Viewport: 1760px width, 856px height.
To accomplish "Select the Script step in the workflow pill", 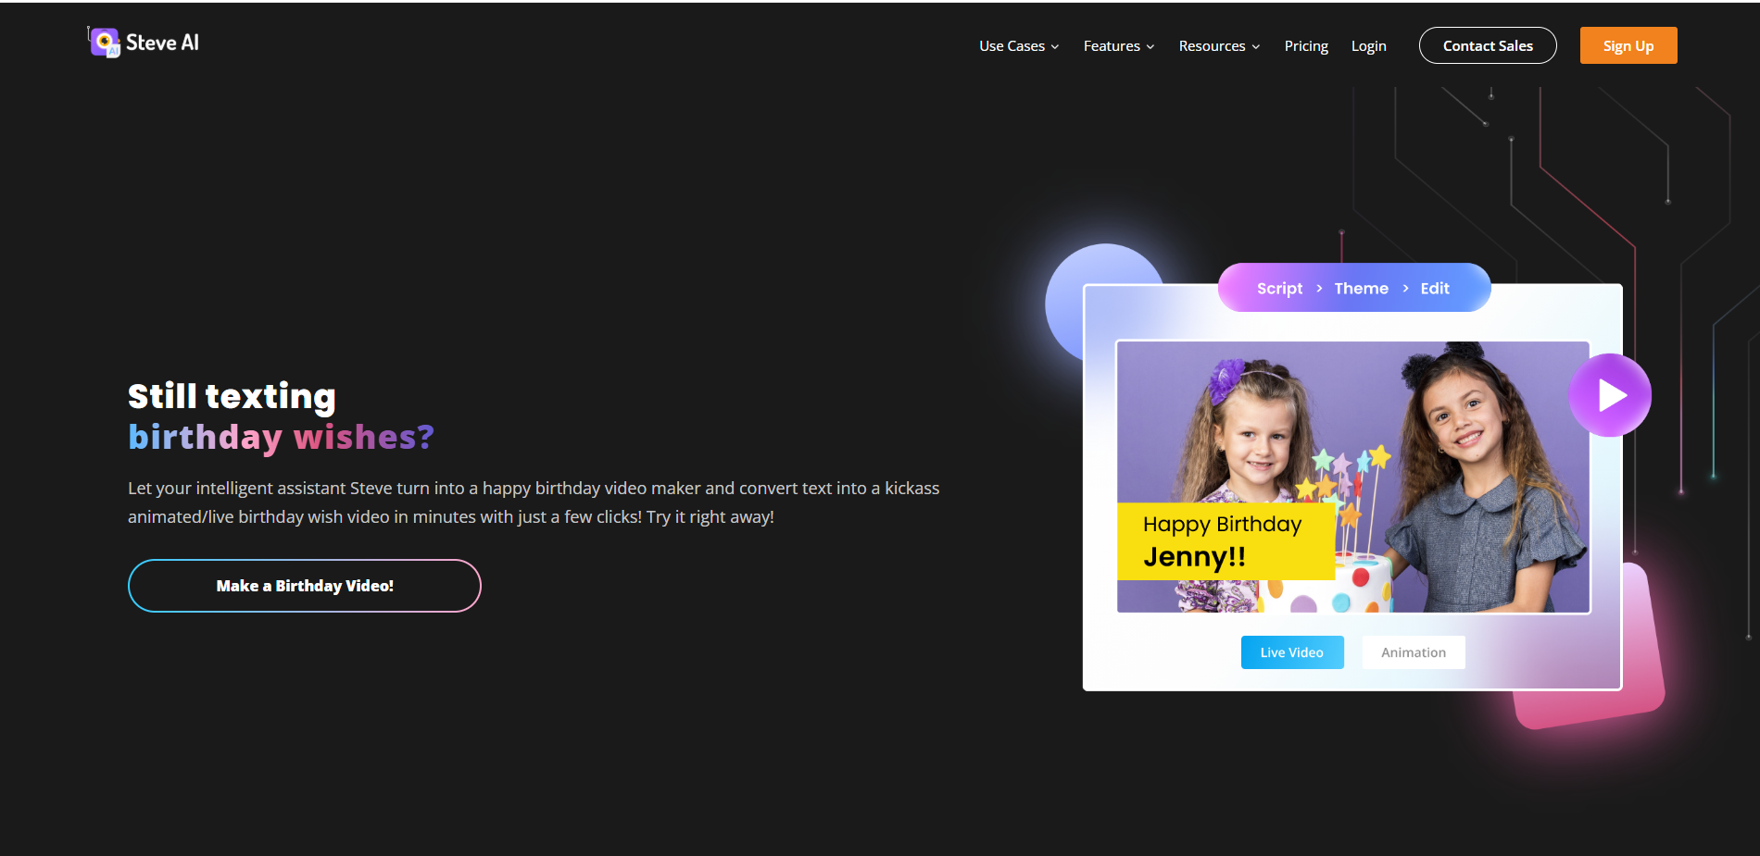I will point(1279,288).
